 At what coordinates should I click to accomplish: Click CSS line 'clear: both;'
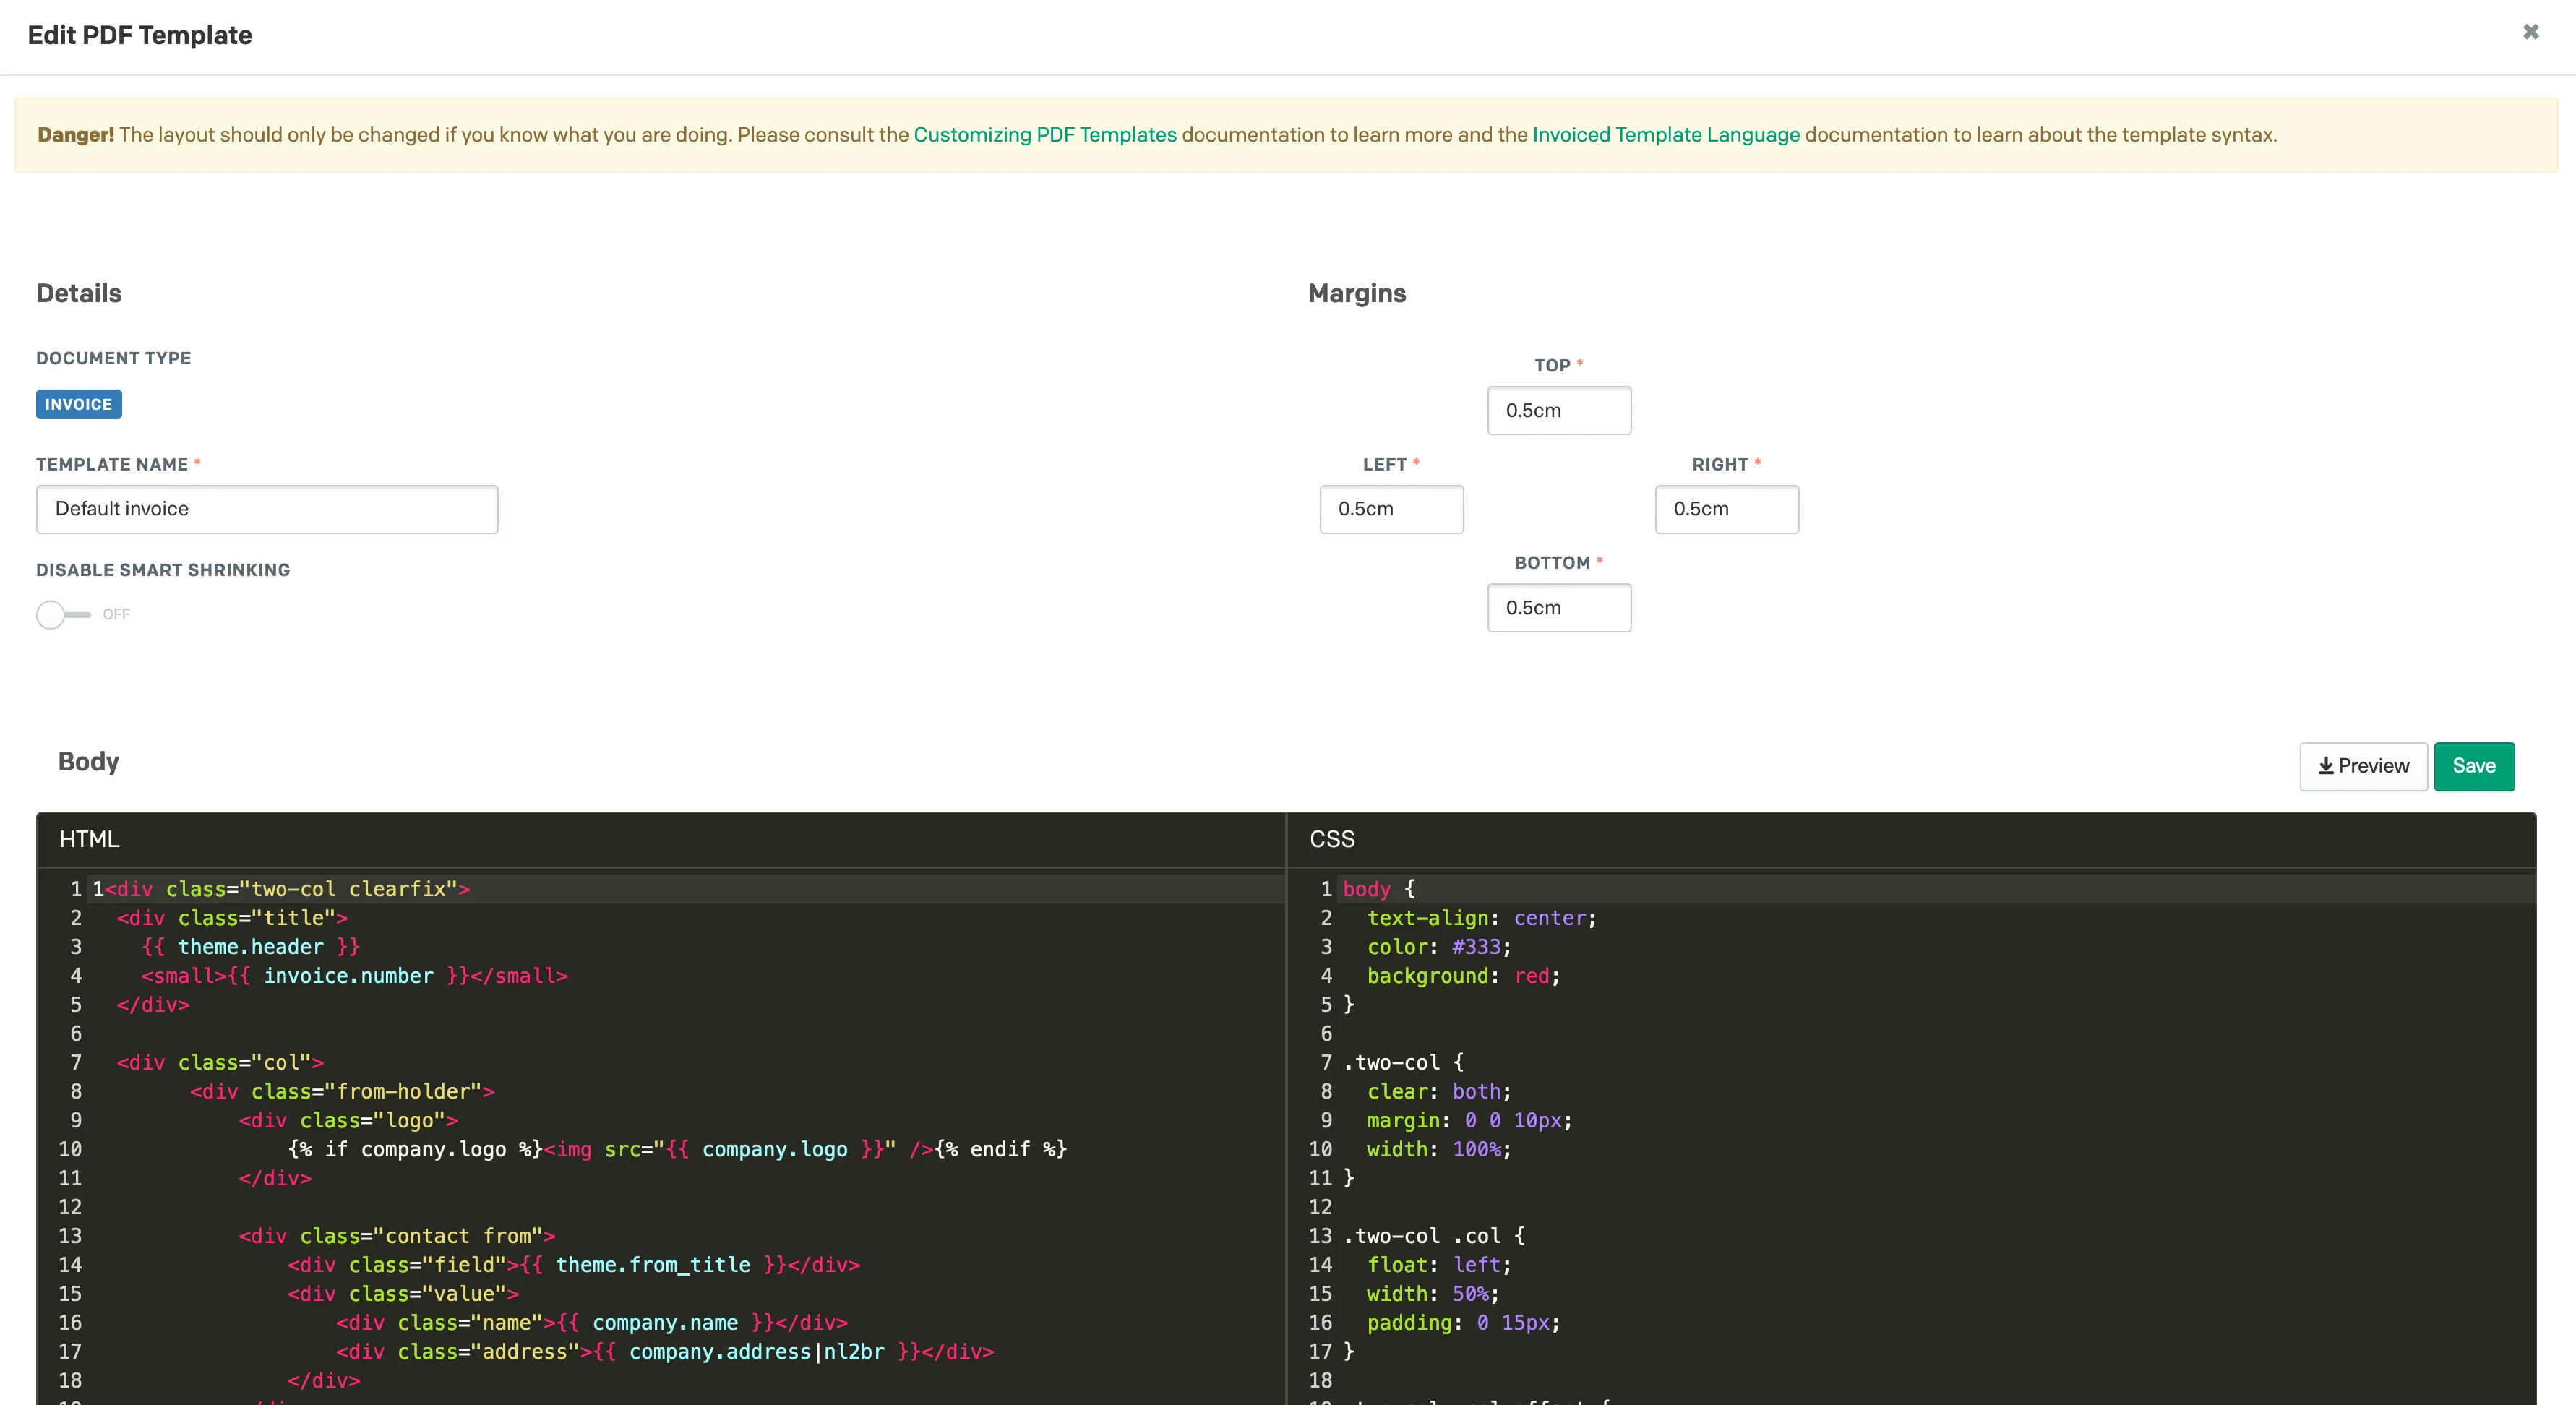[x=1439, y=1092]
